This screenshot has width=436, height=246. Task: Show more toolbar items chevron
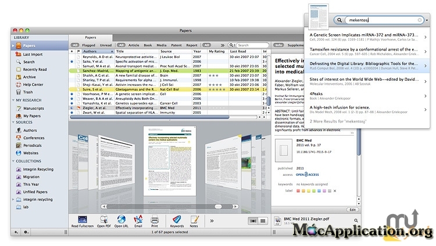(x=212, y=220)
